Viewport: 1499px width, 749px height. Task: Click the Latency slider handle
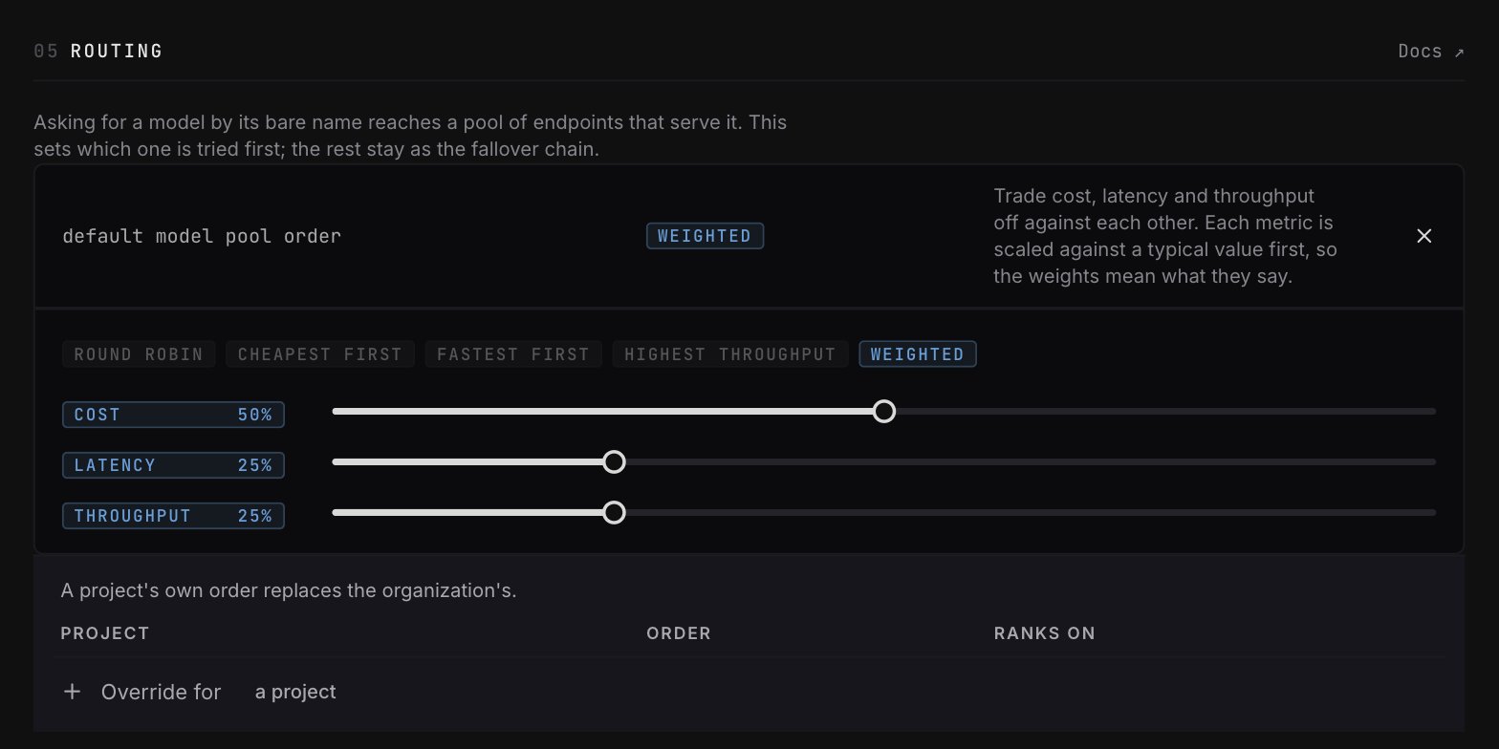coord(614,462)
